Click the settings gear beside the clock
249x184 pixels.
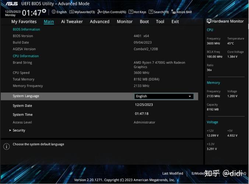[44, 11]
